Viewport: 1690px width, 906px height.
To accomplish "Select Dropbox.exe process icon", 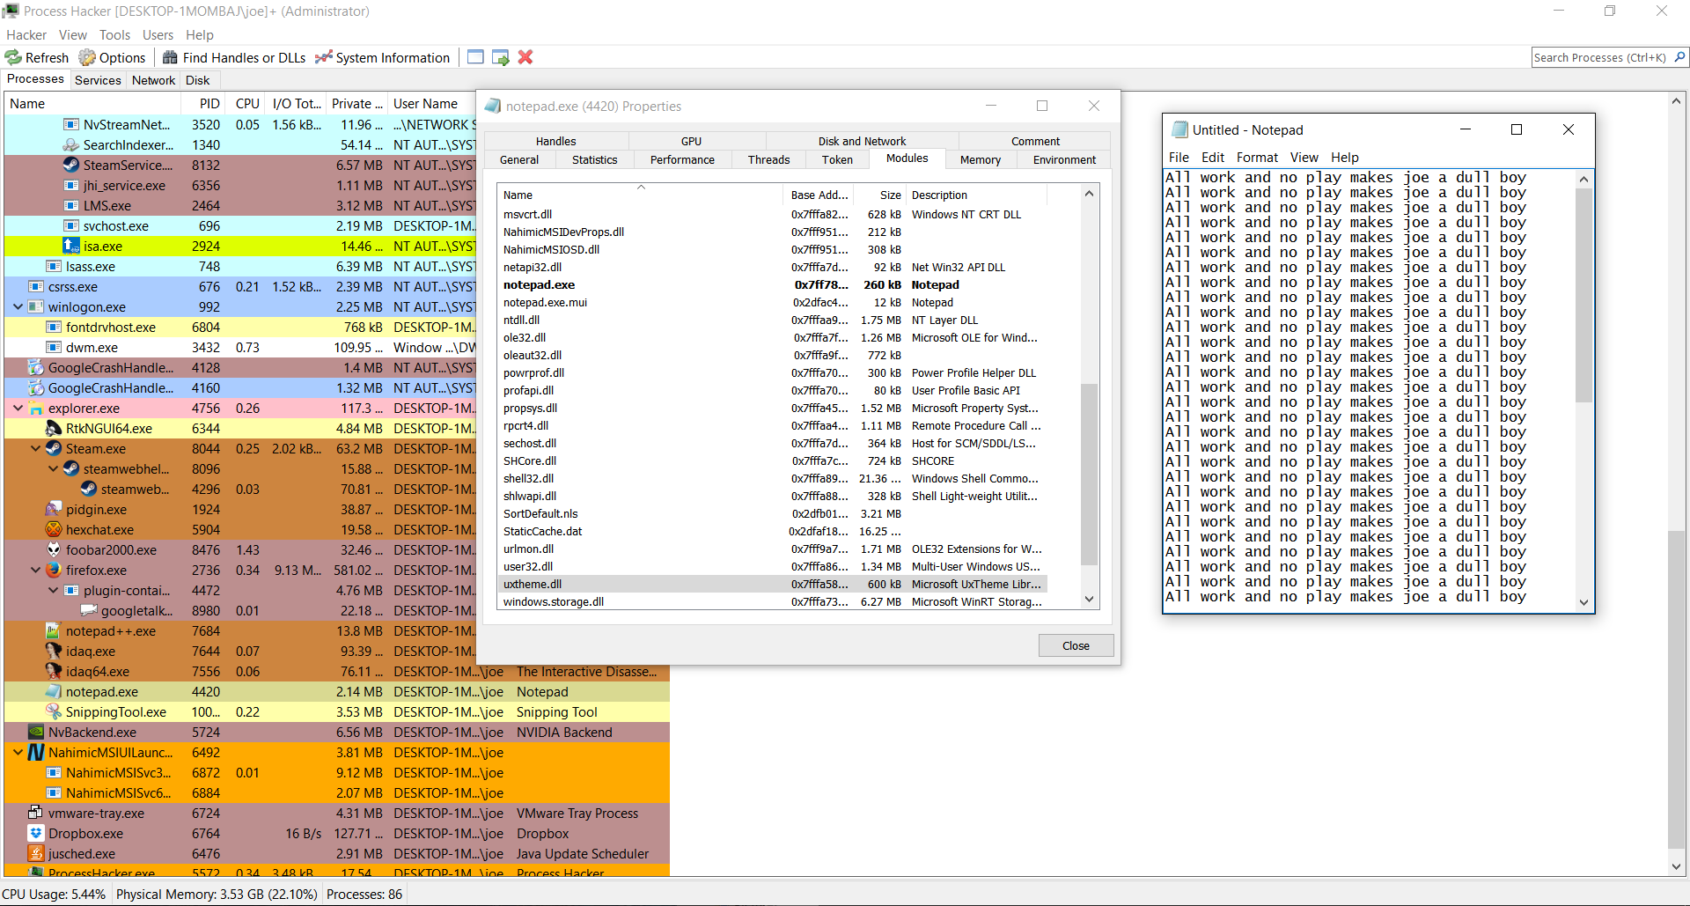I will pyautogui.click(x=36, y=833).
